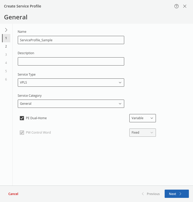Image resolution: width=193 pixels, height=202 pixels.
Task: Click the Name input field
Action: click(x=71, y=40)
